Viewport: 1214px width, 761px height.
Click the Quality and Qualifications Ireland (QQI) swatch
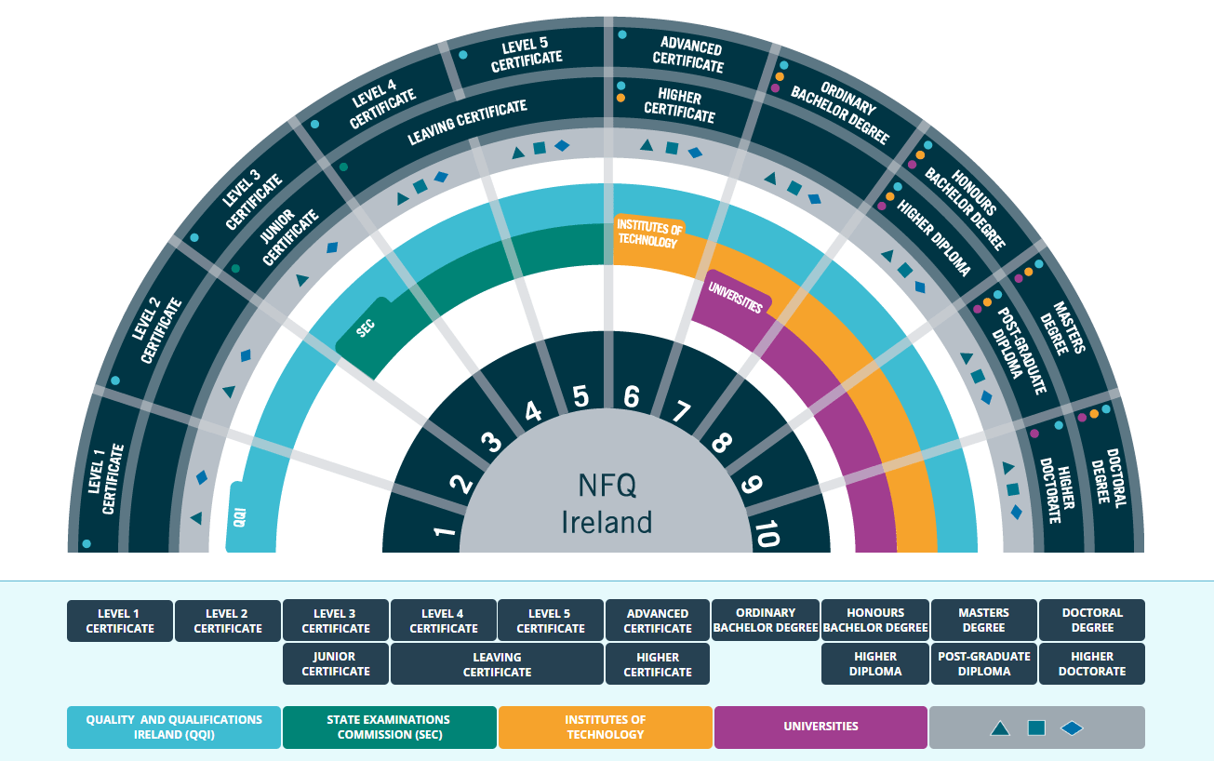click(174, 728)
